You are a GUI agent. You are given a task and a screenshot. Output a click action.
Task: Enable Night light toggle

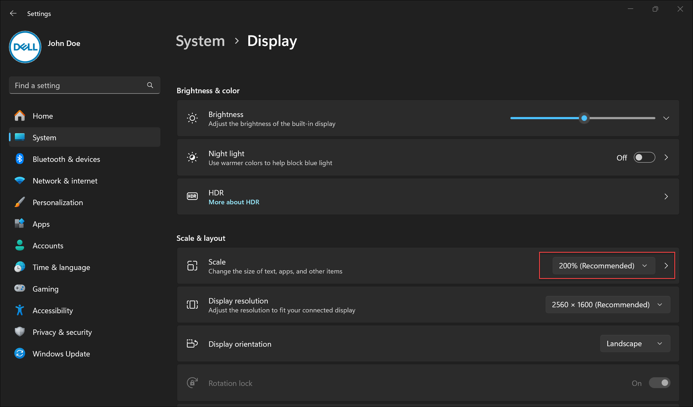645,158
